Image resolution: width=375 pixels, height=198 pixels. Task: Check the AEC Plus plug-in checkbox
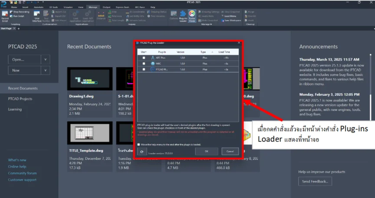tap(144, 58)
